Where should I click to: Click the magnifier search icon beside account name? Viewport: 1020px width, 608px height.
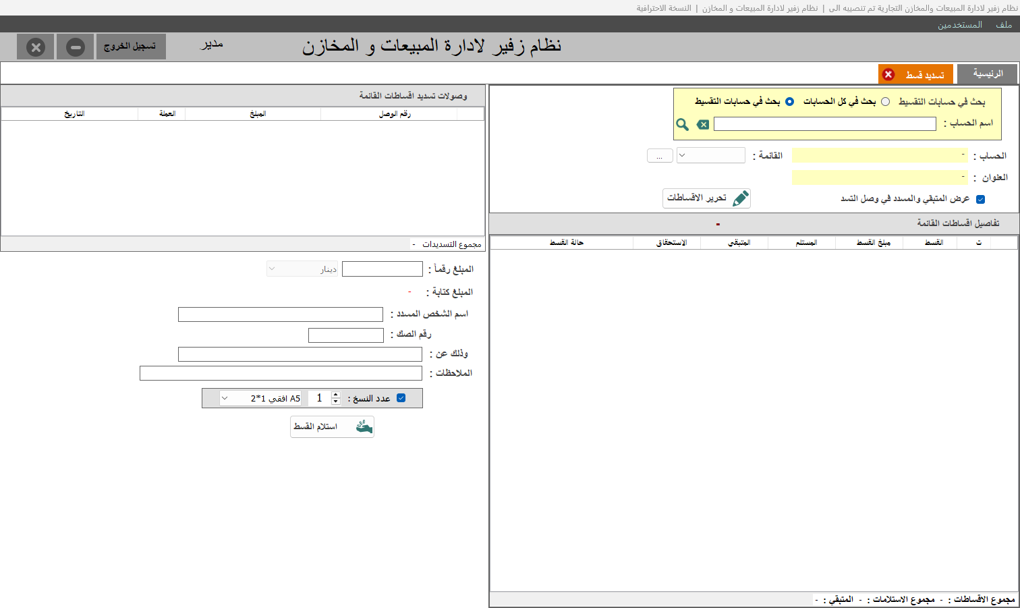[682, 124]
